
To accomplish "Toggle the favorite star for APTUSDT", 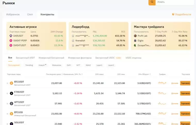I will [x=7, y=103].
